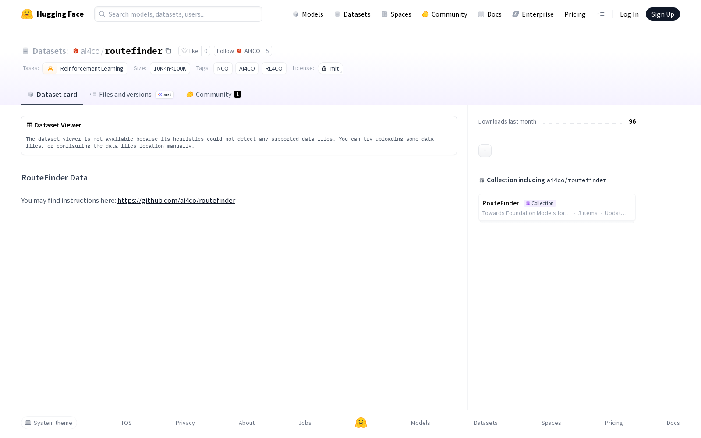Click Collection including ai4co/routefinder heading
This screenshot has width=701, height=438.
pyautogui.click(x=542, y=180)
